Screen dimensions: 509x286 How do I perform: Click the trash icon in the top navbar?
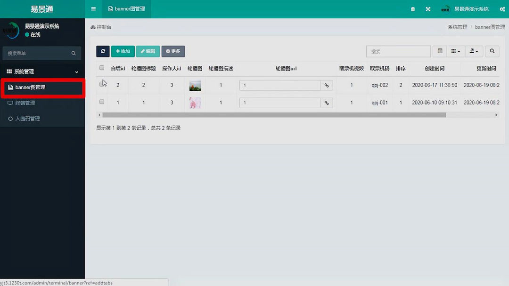412,9
